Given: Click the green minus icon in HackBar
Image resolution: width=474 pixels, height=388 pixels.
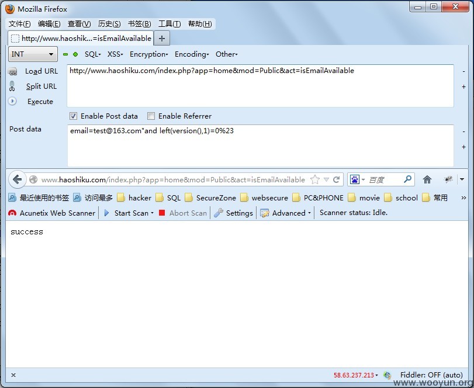Looking at the screenshot, I should tap(65, 54).
